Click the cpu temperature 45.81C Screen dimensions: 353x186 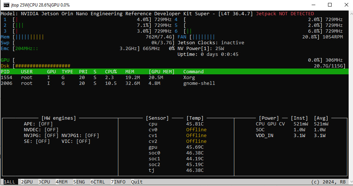point(195,124)
